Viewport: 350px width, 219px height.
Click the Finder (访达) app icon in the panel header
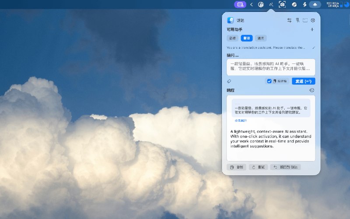(x=231, y=20)
